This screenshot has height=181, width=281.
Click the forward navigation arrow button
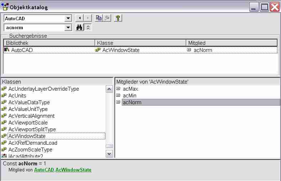point(88,18)
